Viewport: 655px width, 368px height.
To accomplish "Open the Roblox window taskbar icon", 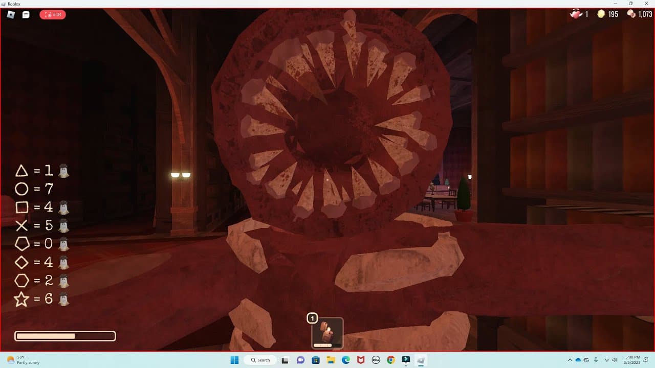I will tap(421, 360).
